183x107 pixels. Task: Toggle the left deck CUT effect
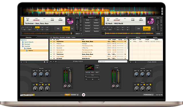pos(43,85)
